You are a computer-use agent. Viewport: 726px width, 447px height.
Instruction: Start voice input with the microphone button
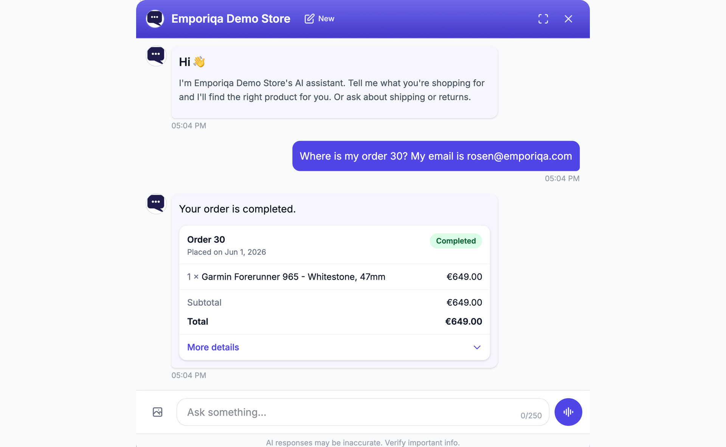point(568,412)
